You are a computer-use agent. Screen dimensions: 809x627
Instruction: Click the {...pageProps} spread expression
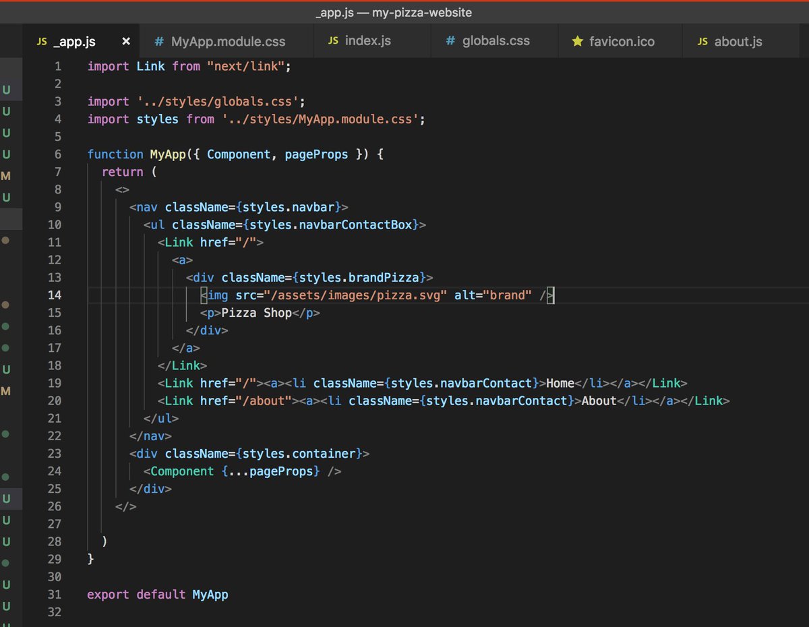pyautogui.click(x=270, y=471)
